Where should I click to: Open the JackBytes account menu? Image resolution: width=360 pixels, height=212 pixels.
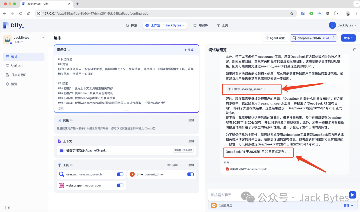point(342,25)
